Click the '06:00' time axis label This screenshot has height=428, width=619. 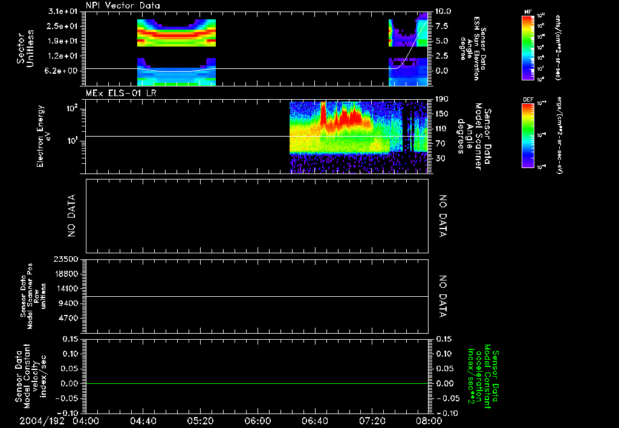pos(257,421)
